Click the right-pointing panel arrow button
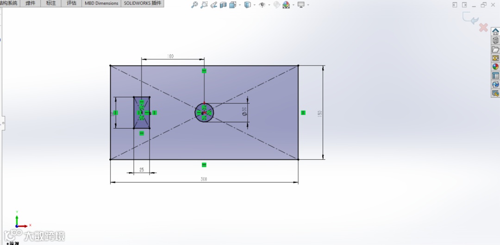Image resolution: width=500 pixels, height=245 pixels. (465, 5)
